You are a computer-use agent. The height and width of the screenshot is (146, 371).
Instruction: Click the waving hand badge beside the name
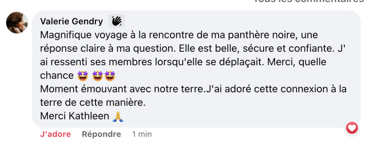[116, 21]
